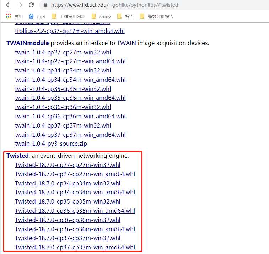
Task: Download Twisted-18.7.0-cp34-cp34m-win_amd64.whl
Action: click(x=75, y=193)
